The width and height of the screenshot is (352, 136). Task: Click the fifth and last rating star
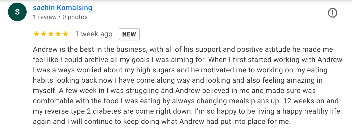pyautogui.click(x=65, y=34)
